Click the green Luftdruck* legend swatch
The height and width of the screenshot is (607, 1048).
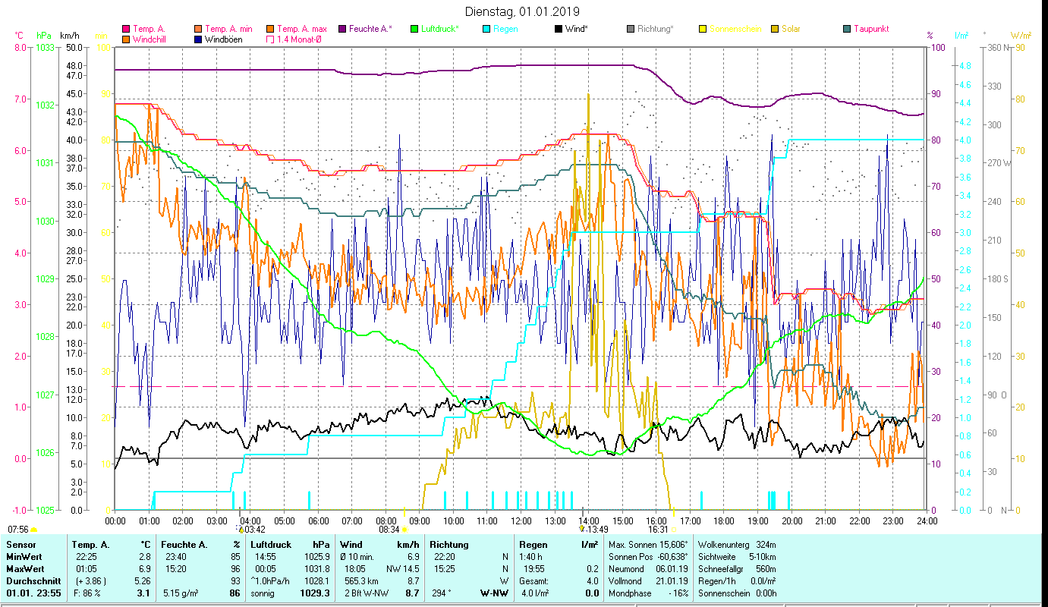tap(415, 29)
